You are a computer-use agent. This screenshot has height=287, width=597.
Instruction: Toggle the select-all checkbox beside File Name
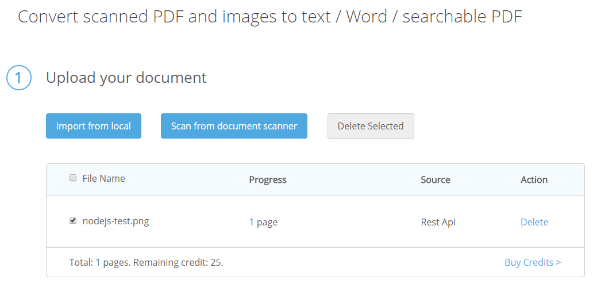pyautogui.click(x=73, y=178)
